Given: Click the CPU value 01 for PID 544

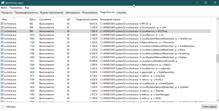Looking at the screenshot, I should click(68, 27).
